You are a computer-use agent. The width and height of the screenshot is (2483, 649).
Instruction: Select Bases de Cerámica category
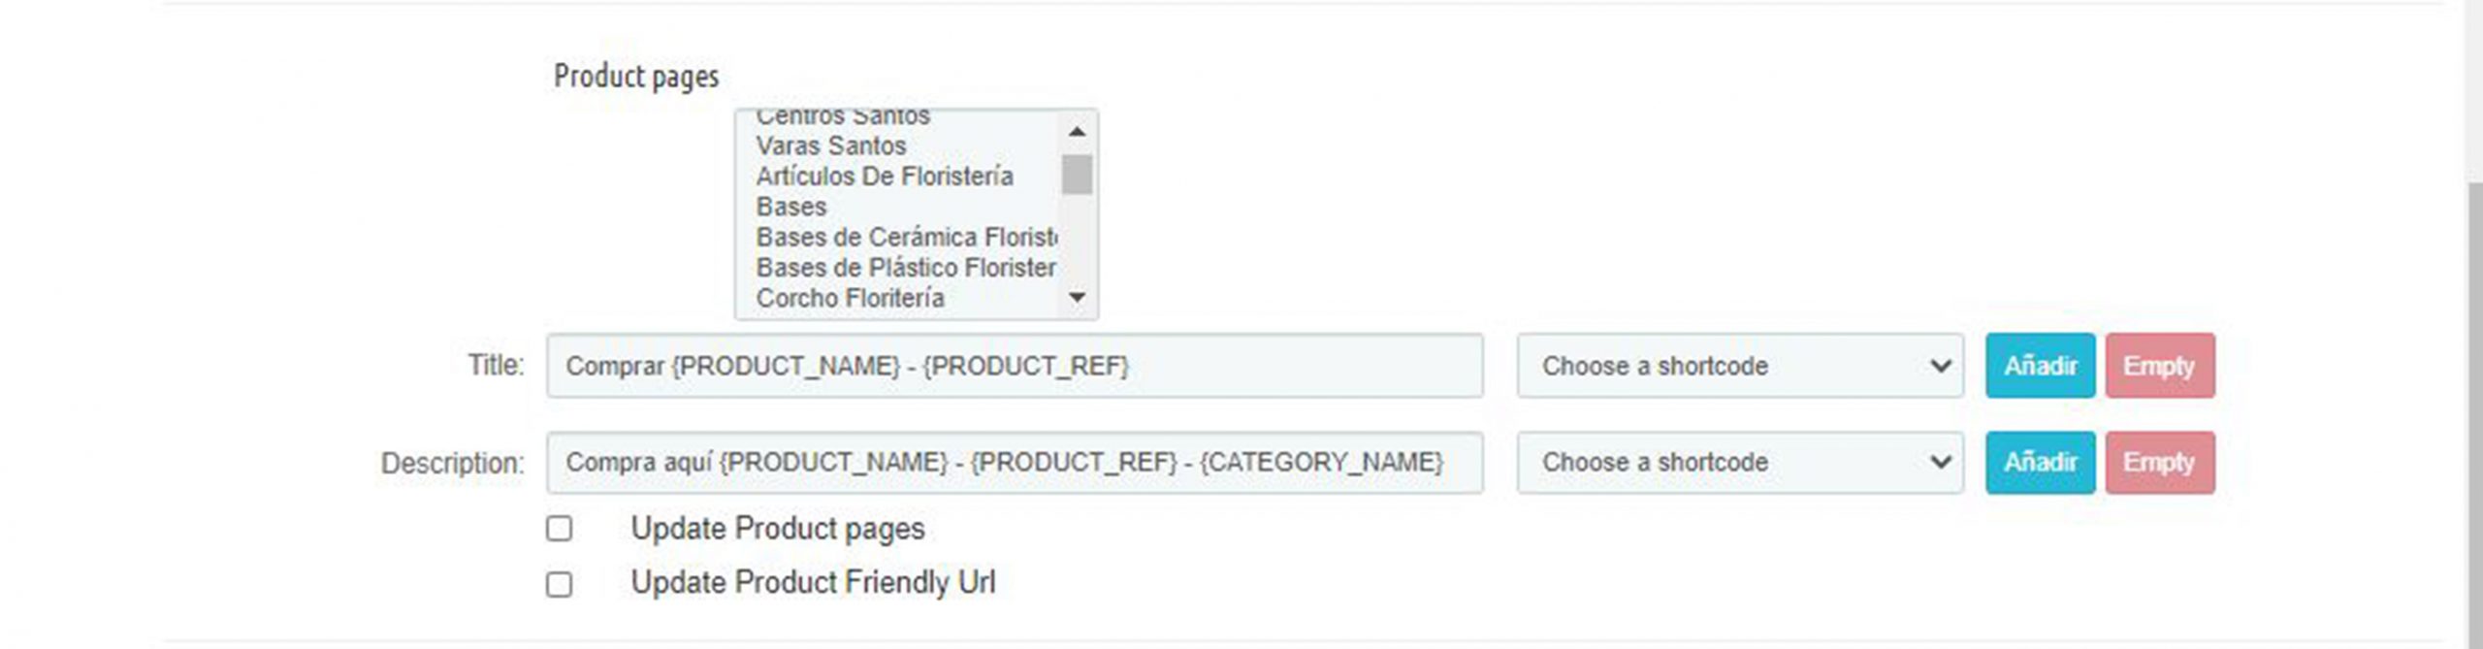[906, 238]
